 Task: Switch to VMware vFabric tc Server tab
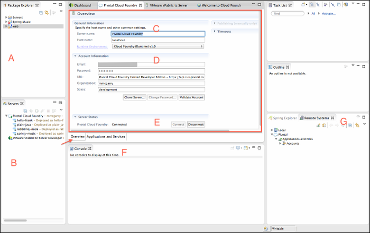tap(169, 5)
